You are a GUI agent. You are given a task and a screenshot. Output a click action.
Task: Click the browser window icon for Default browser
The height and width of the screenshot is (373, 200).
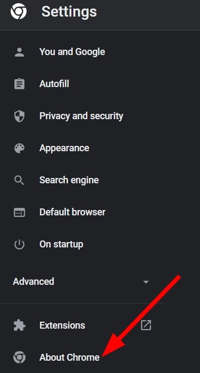19,212
